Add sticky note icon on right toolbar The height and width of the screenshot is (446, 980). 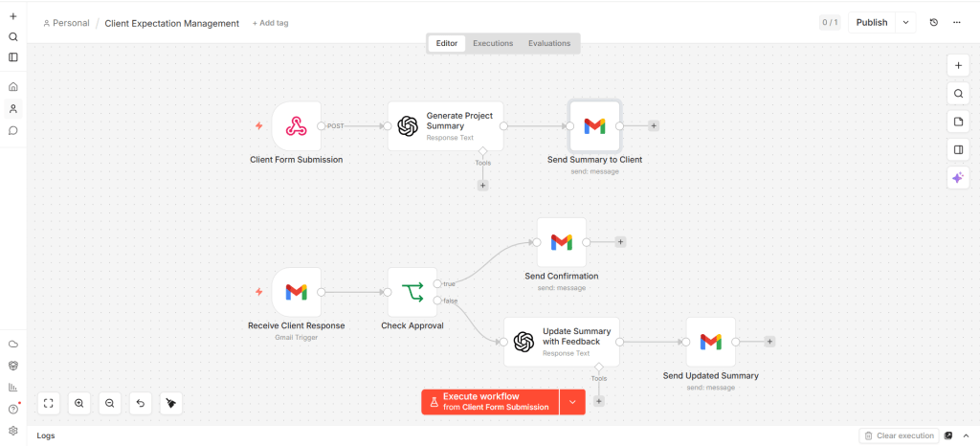(958, 122)
